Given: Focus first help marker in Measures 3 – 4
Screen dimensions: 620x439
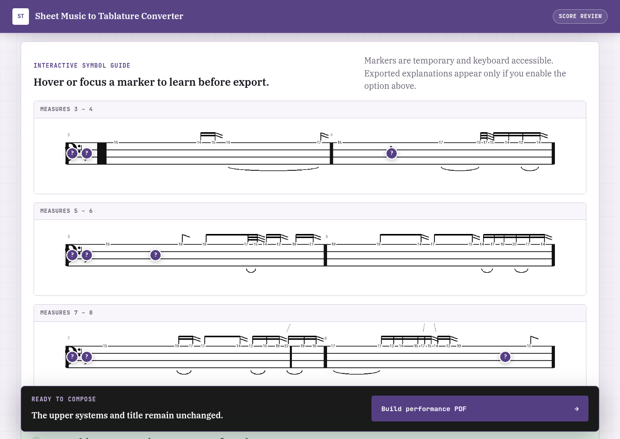Looking at the screenshot, I should click(72, 153).
